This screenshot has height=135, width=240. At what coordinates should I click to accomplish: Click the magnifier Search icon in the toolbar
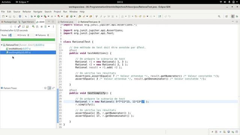pyautogui.click(x=219, y=16)
